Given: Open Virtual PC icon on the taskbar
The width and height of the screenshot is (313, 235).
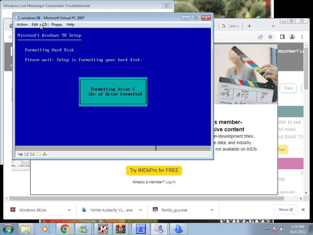Looking at the screenshot, I should point(159,229).
